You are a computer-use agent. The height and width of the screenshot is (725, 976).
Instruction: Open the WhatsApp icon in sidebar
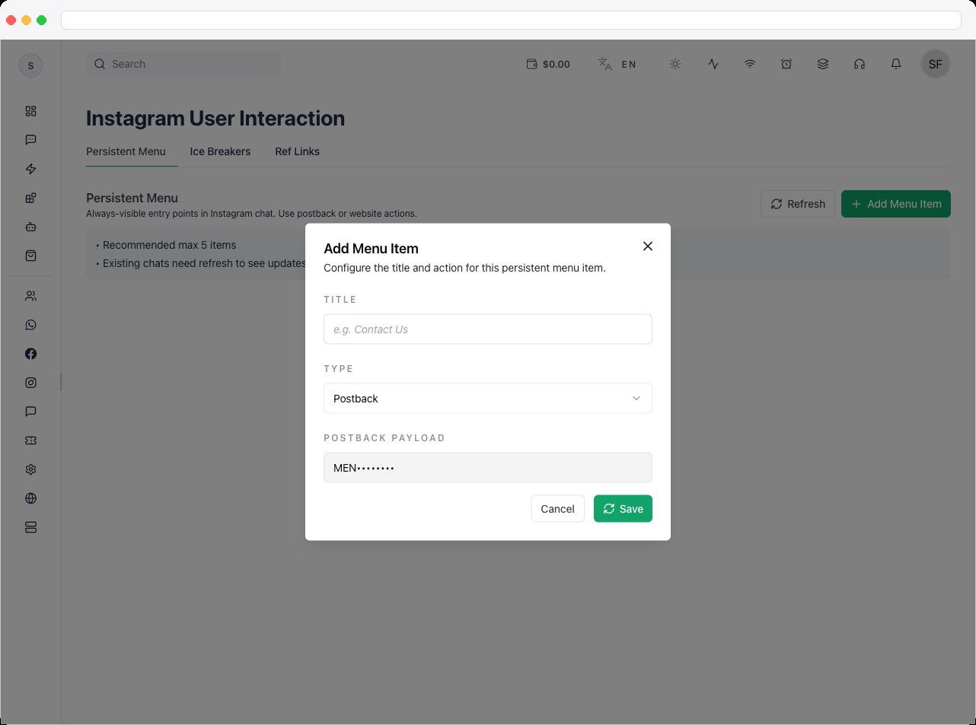point(30,325)
